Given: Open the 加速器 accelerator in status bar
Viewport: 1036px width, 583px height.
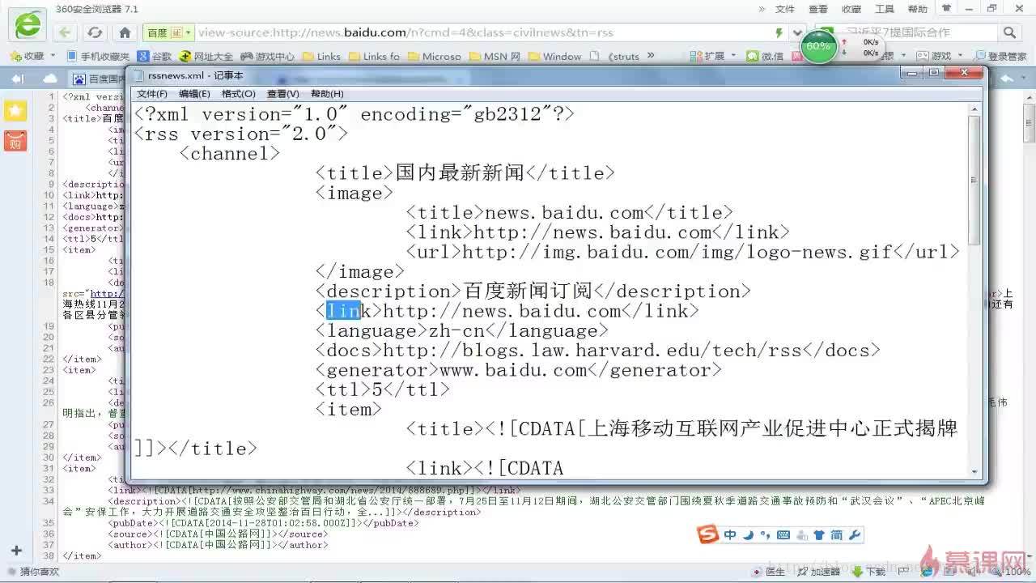Looking at the screenshot, I should pos(819,572).
